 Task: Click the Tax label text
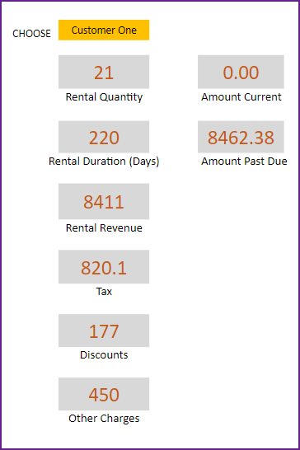(x=104, y=292)
